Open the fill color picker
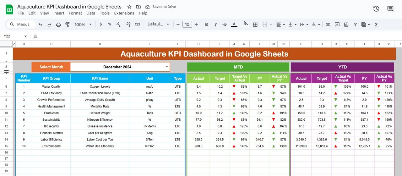Image resolution: width=402 pixels, height=176 pixels. tap(246, 24)
